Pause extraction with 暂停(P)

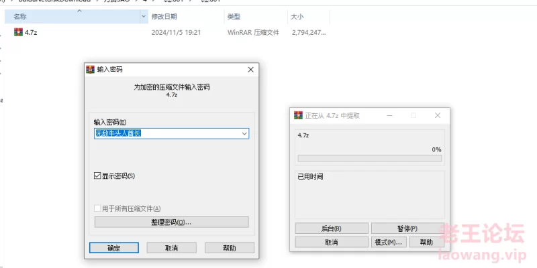click(407, 228)
